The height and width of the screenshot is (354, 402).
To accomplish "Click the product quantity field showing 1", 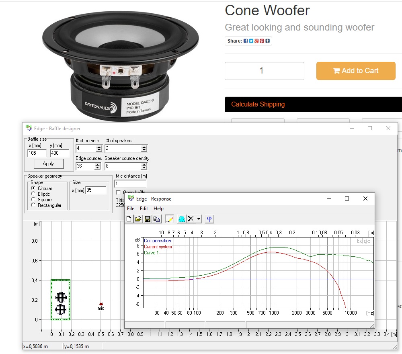I will coord(265,71).
